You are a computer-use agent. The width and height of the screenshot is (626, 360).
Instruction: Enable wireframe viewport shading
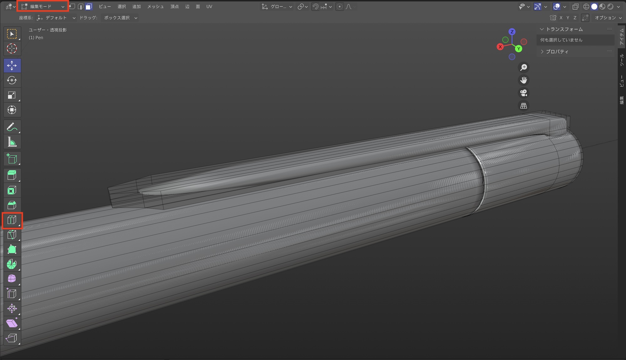pyautogui.click(x=586, y=7)
